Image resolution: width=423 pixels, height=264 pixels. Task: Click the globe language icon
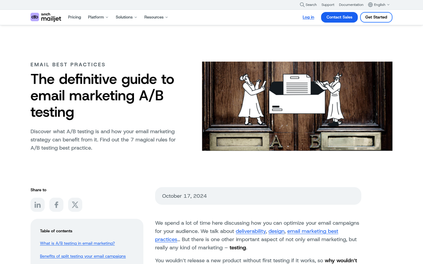click(x=370, y=5)
